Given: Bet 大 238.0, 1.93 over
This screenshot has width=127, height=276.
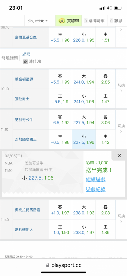Looking at the screenshot, I should pyautogui.click(x=84, y=210).
